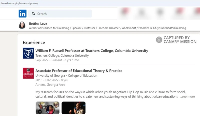This screenshot has height=116, width=200.
Task: Open the speaker on stage media thumbnail
Action: [x=73, y=108]
